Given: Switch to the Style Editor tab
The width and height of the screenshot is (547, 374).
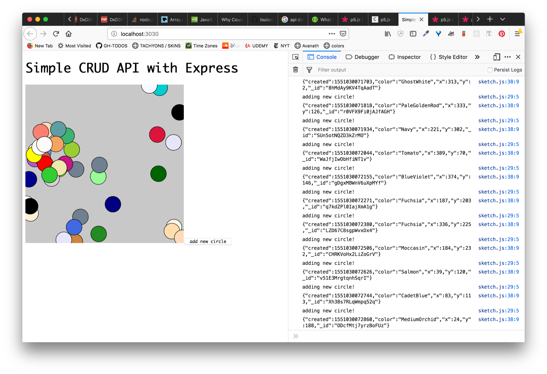Looking at the screenshot, I should tap(449, 57).
